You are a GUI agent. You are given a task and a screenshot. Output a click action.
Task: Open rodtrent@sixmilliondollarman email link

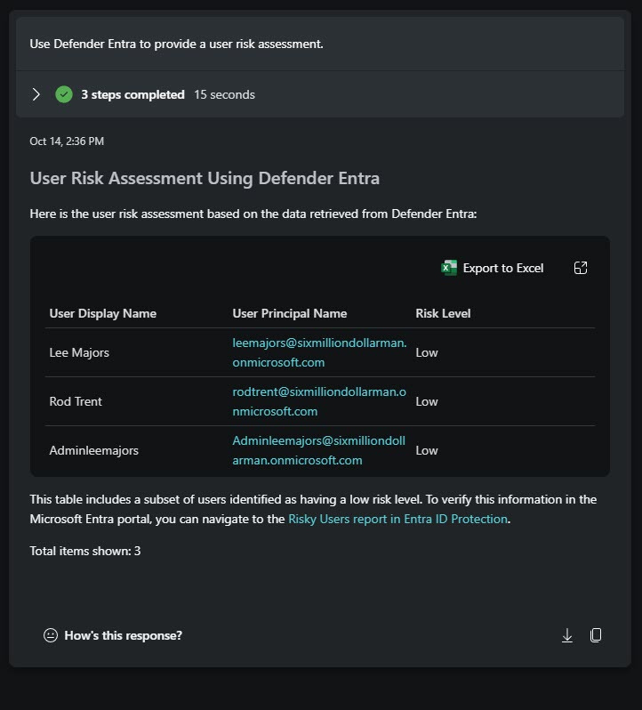319,401
